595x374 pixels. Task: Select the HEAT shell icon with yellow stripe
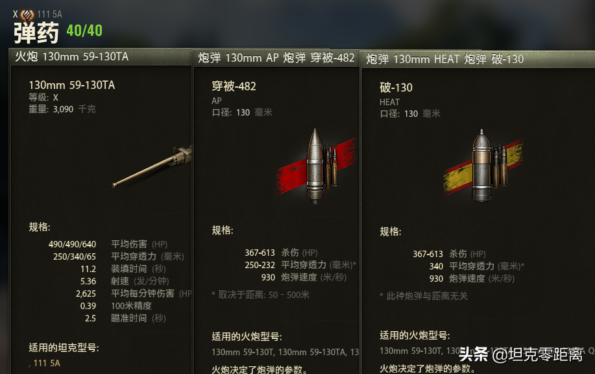pos(483,166)
